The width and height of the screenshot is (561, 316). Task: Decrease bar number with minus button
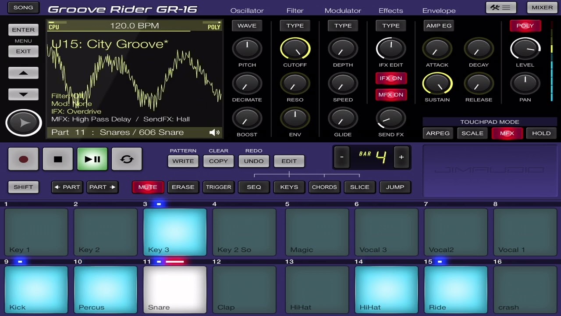pos(342,157)
